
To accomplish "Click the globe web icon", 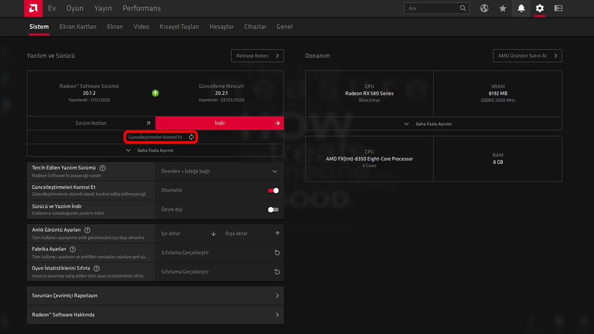I will (x=484, y=8).
